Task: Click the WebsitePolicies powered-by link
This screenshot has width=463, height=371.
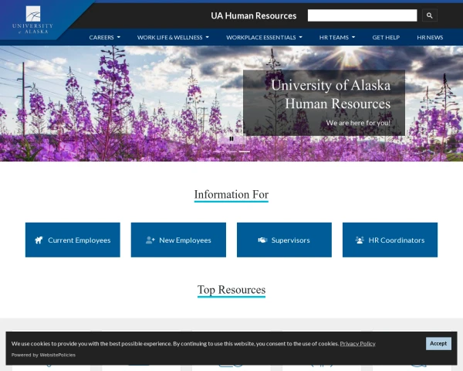Action: (x=57, y=355)
